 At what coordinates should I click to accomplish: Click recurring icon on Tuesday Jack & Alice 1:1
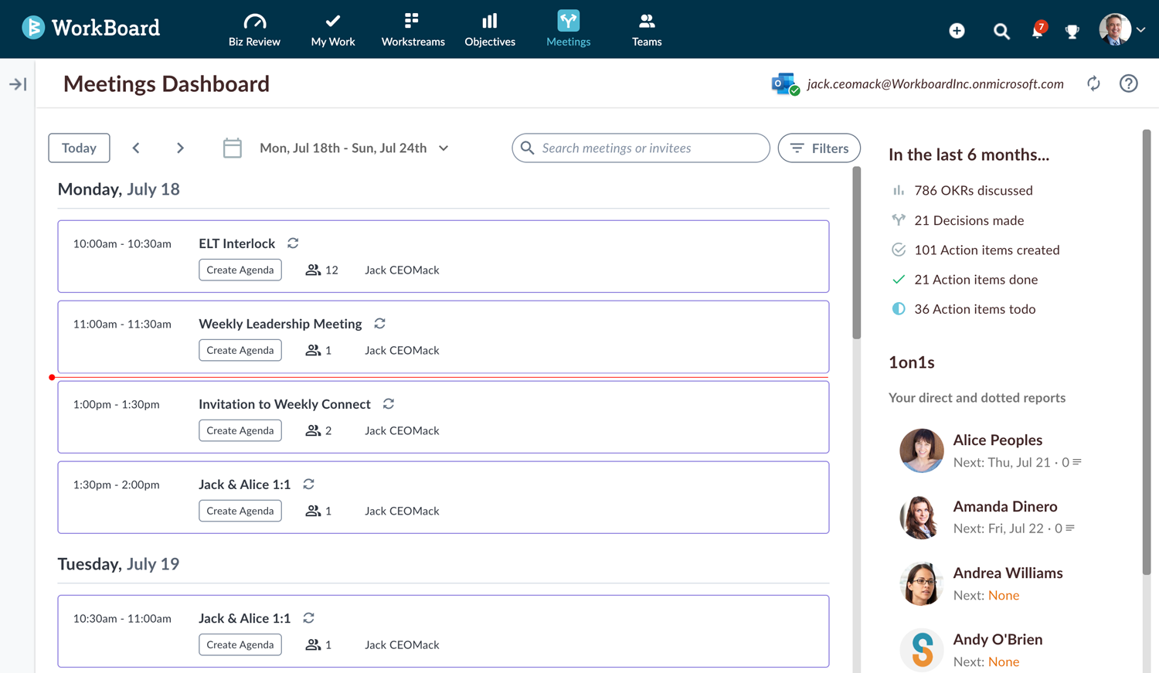tap(308, 618)
